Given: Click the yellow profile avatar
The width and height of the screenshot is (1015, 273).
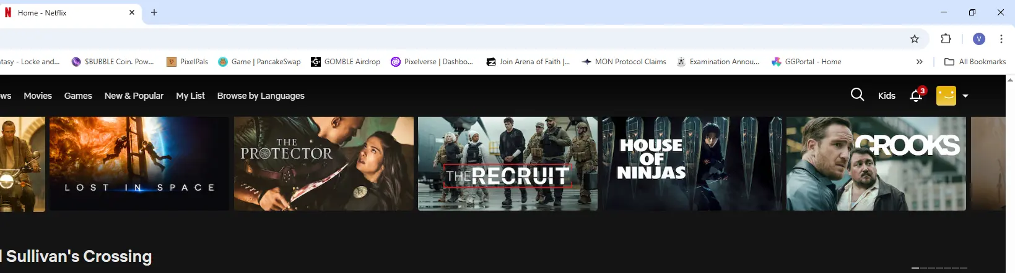Looking at the screenshot, I should pos(946,96).
